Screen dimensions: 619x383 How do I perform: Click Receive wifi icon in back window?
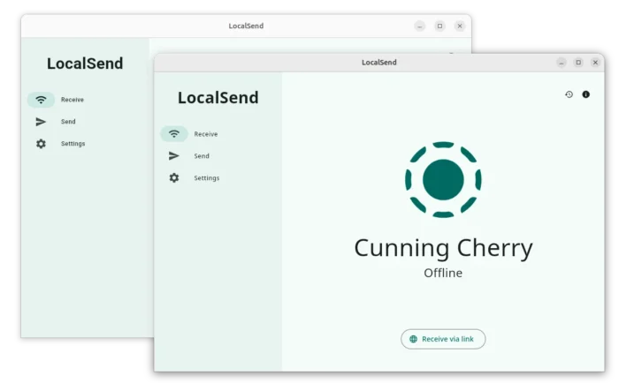41,100
